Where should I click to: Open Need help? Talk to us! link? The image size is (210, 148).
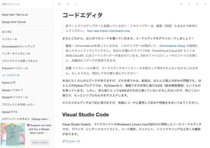pyautogui.click(x=15, y=15)
